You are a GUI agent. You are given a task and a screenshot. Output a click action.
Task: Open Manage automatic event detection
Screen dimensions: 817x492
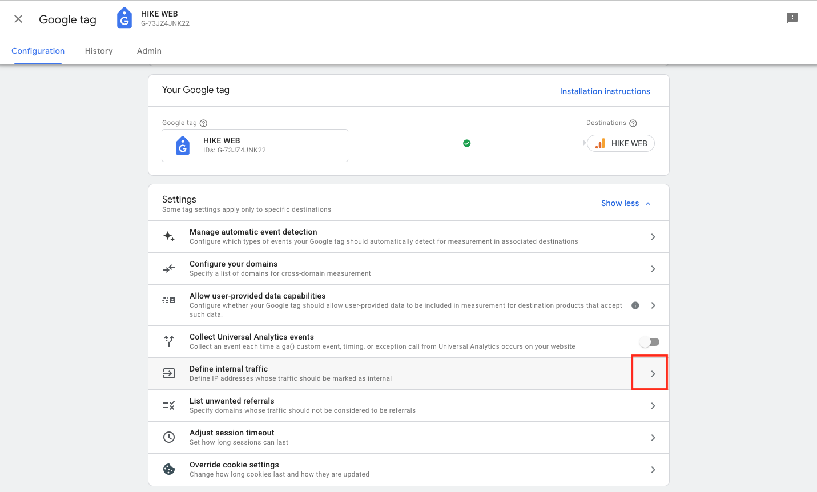pos(409,236)
